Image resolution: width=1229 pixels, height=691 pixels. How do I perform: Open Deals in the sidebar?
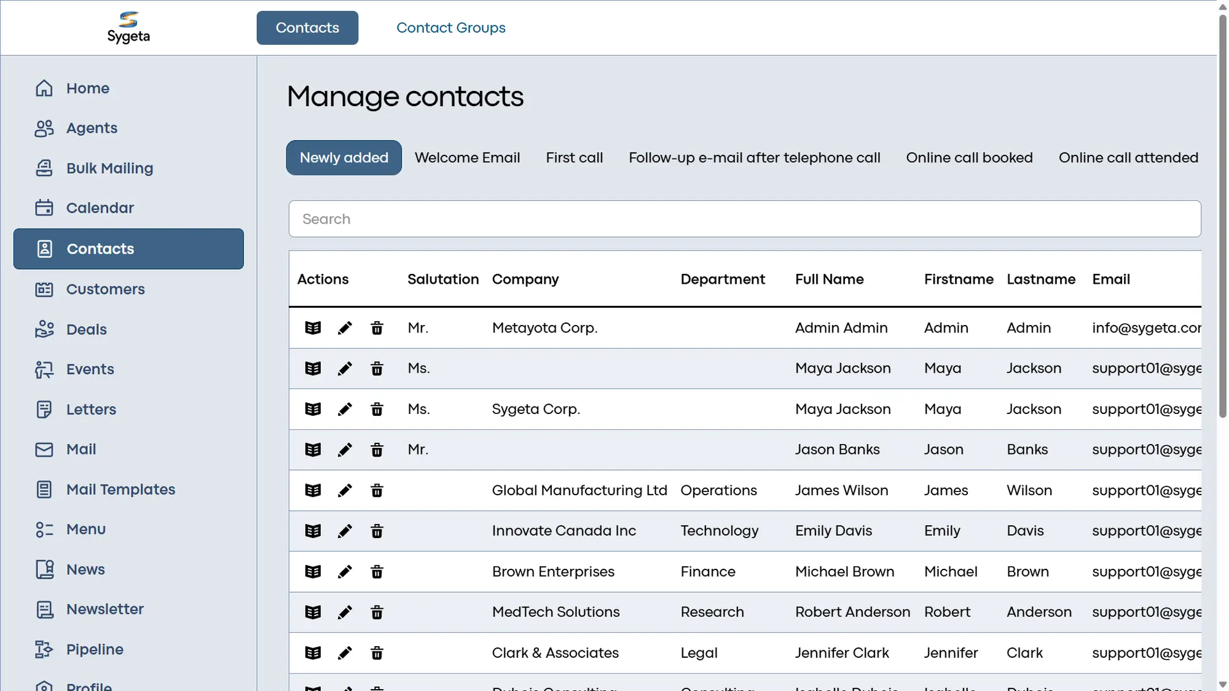pyautogui.click(x=128, y=329)
